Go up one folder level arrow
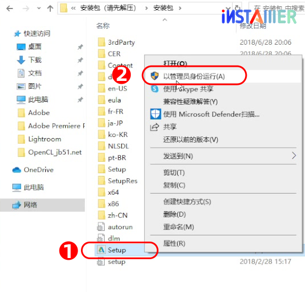 [x=50, y=8]
